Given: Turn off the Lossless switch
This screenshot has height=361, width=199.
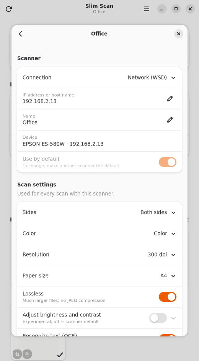Looking at the screenshot, I should click(168, 297).
